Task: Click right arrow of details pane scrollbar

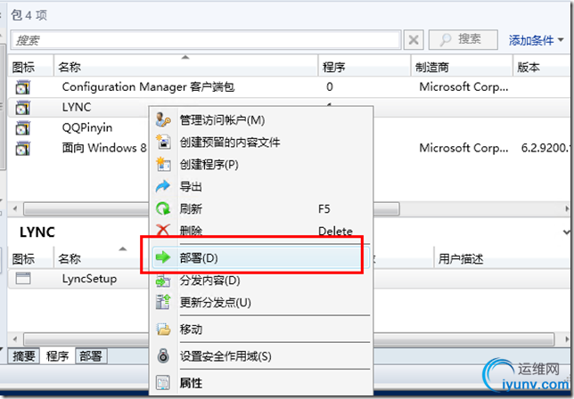Action: 567,339
